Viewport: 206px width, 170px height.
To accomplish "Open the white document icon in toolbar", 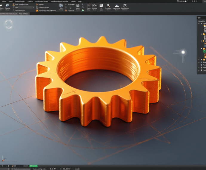I will point(101,5).
